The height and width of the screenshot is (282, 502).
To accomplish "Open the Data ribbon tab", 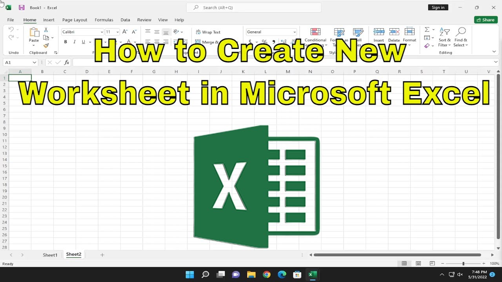I will tap(125, 20).
